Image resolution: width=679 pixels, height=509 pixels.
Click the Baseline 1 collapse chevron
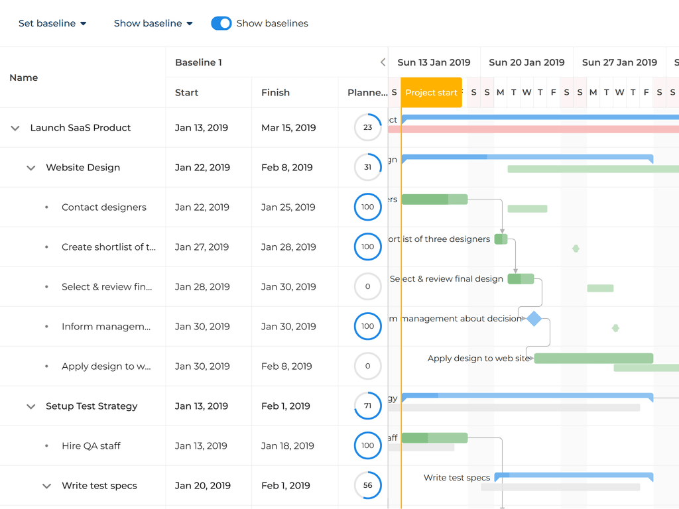click(x=383, y=62)
